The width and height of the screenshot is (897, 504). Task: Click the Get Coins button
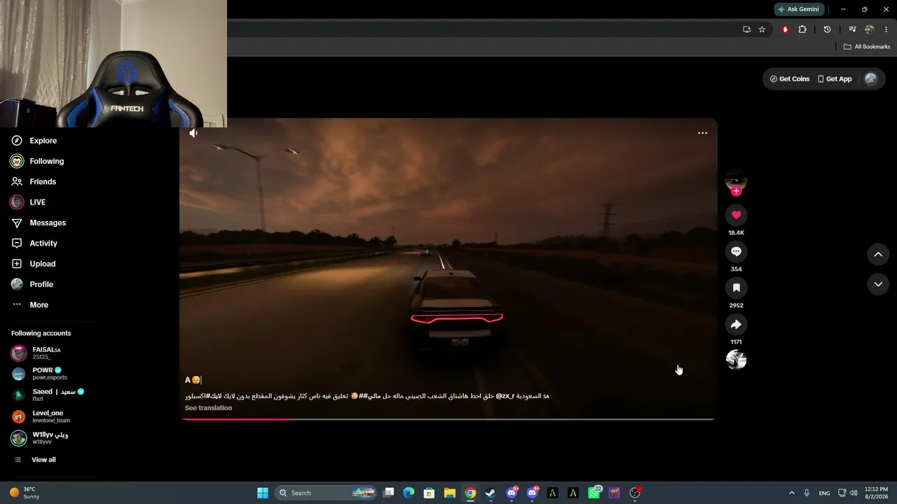click(790, 79)
